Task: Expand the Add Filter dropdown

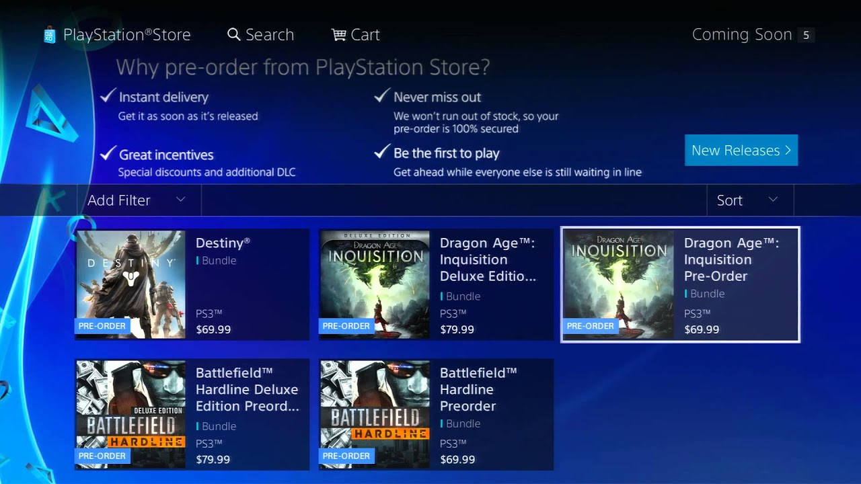Action: (x=139, y=200)
